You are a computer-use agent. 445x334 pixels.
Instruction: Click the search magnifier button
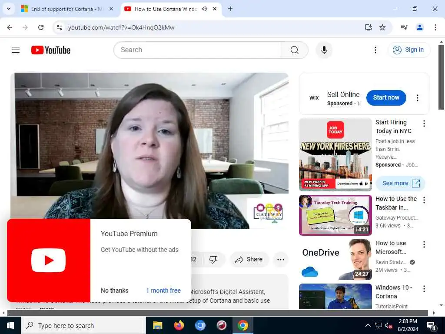(x=295, y=50)
